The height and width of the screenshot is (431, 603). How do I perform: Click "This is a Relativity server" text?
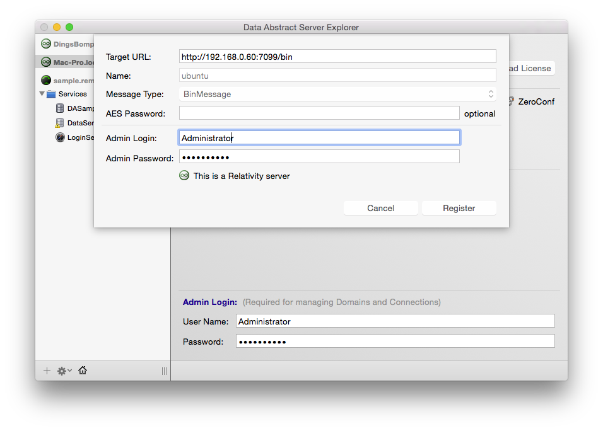tap(242, 176)
